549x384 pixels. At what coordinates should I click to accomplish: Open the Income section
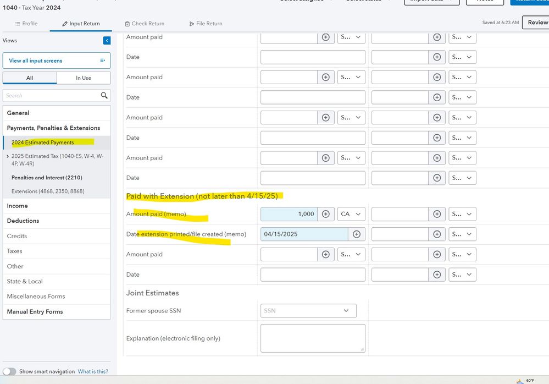[57, 206]
